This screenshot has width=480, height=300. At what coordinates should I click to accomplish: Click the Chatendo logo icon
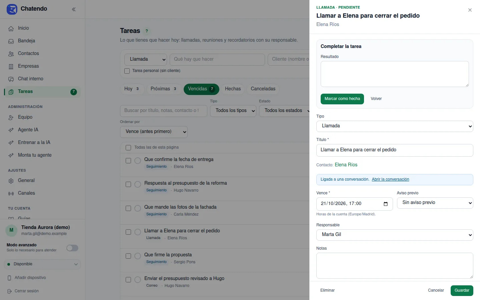coord(12,9)
